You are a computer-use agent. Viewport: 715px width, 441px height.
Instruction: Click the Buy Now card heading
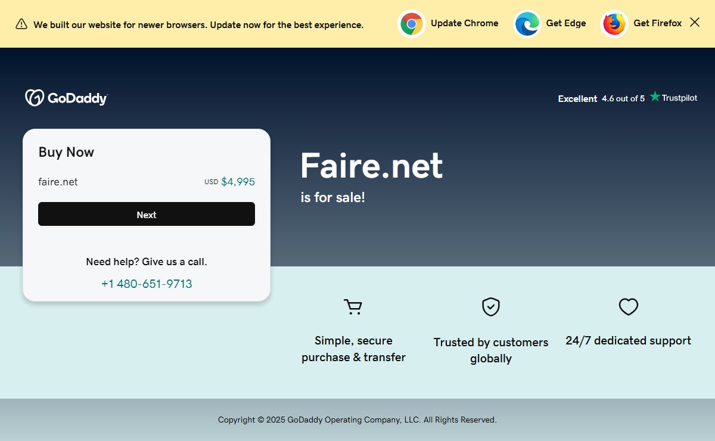pos(66,152)
